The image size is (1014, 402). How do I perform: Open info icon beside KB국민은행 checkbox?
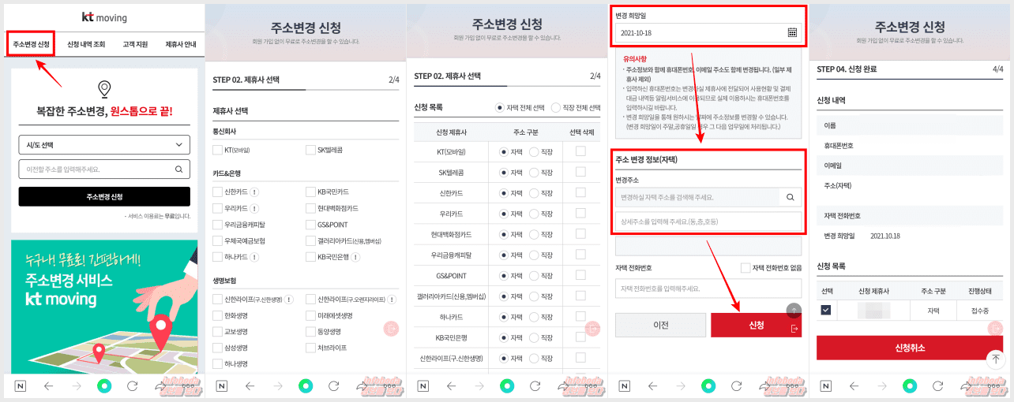tap(354, 257)
